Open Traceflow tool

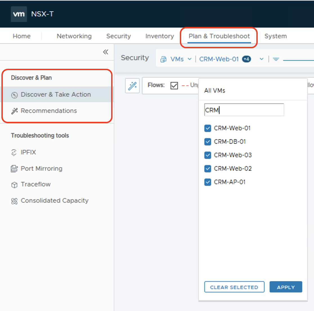click(x=36, y=184)
